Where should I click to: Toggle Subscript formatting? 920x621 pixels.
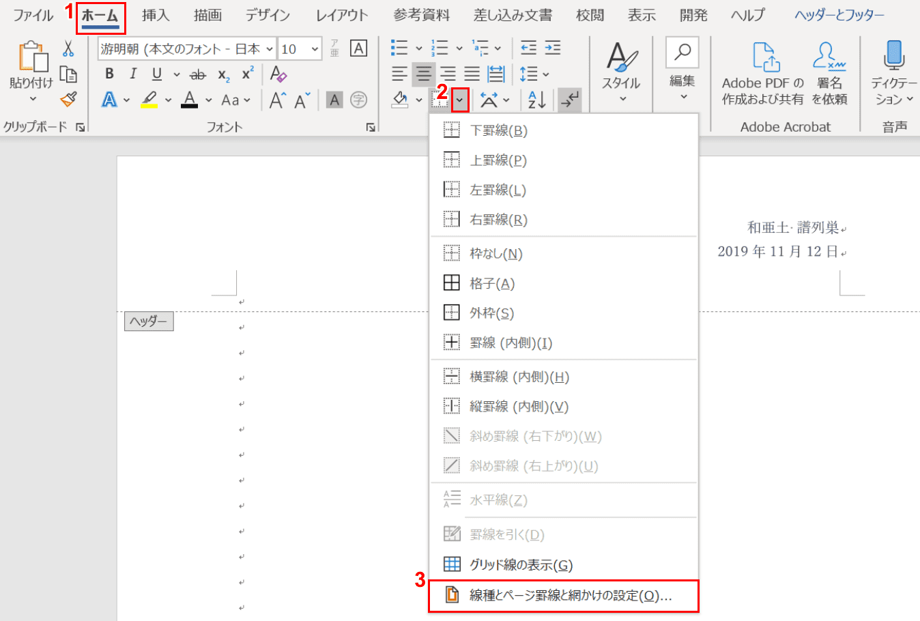(223, 74)
